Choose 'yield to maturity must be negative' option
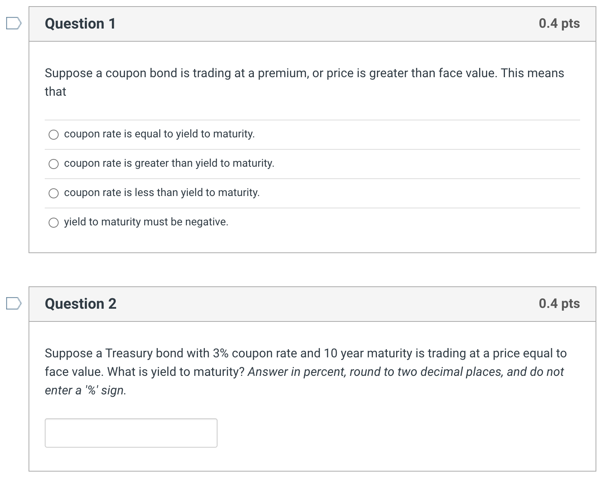Screen dimensions: 616x487 click(x=54, y=222)
